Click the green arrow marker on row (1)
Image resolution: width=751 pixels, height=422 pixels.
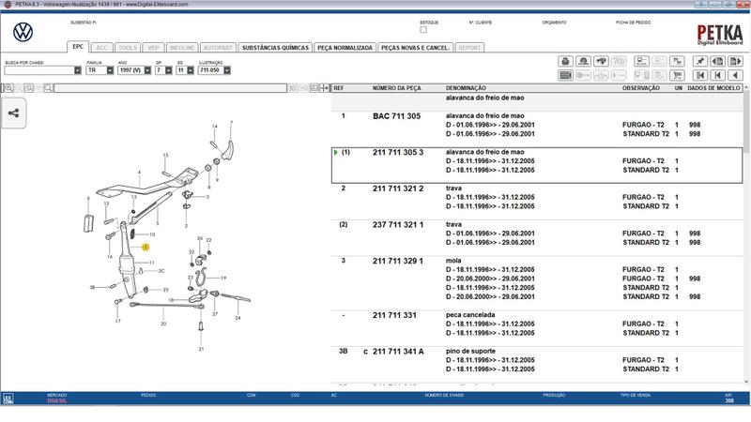[336, 152]
